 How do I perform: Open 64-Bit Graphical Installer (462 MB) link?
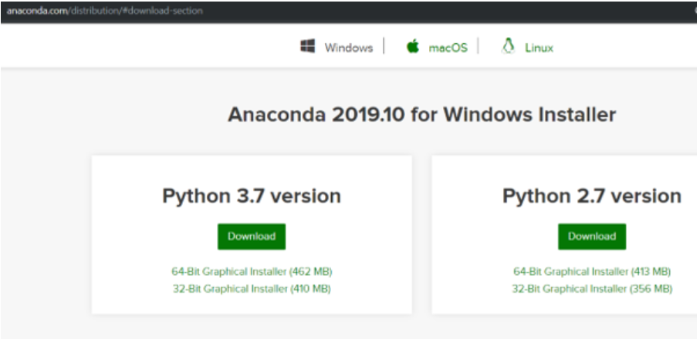click(252, 271)
